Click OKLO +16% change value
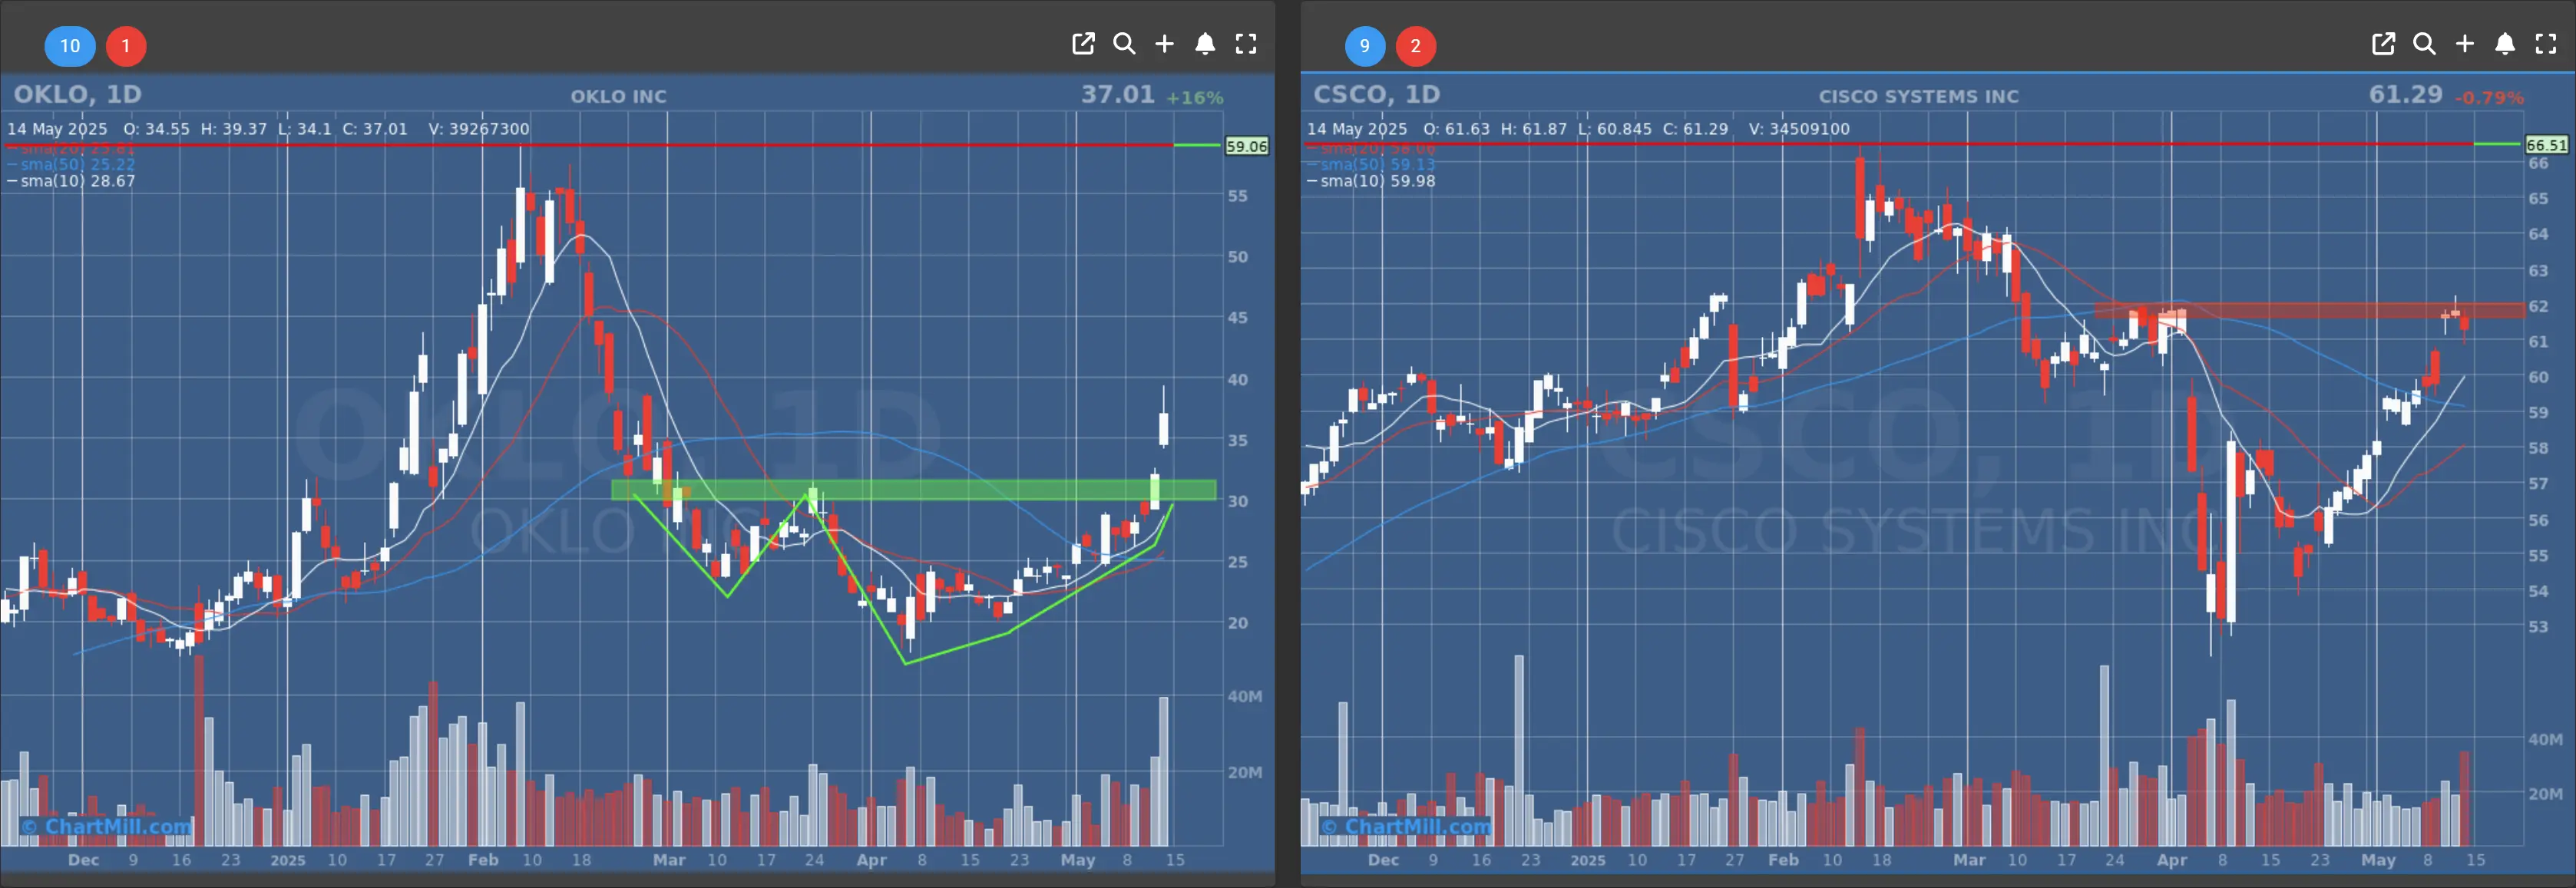This screenshot has height=888, width=2576. point(1195,98)
